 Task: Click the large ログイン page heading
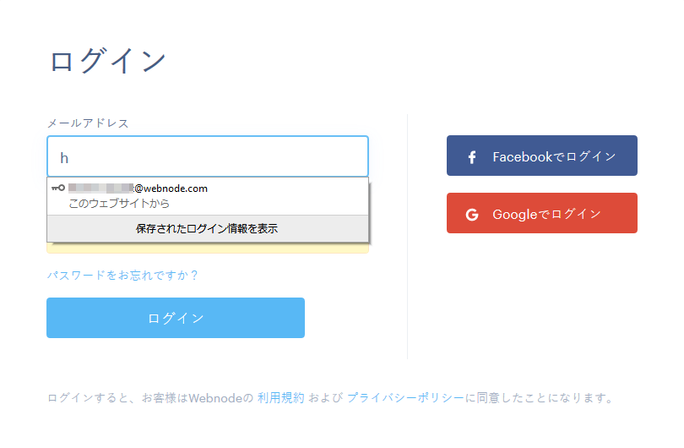[107, 62]
